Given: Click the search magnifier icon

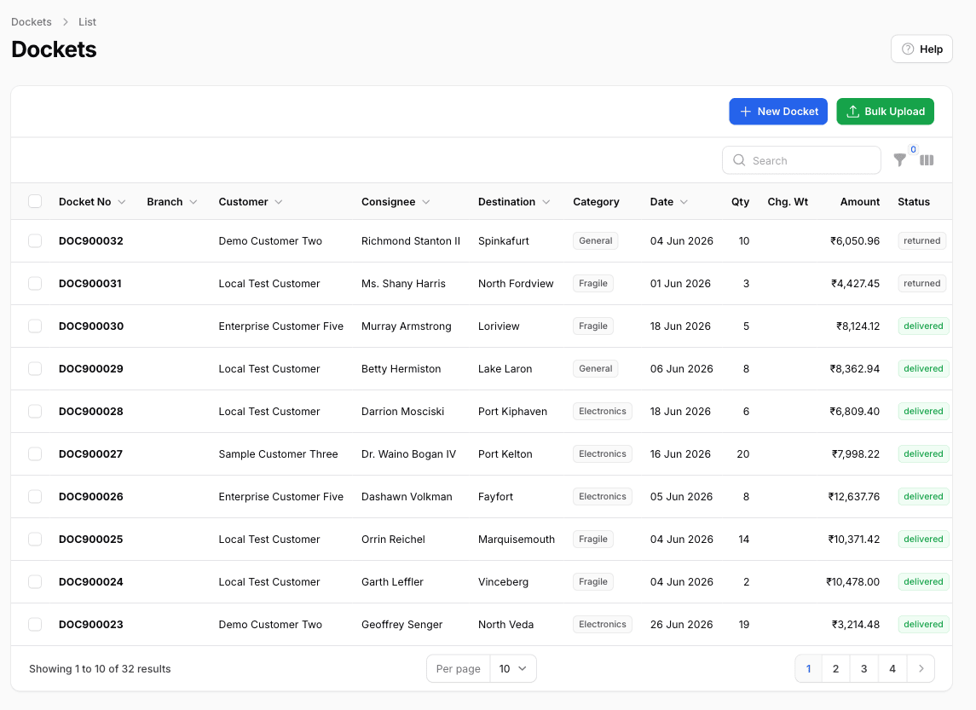Looking at the screenshot, I should coord(739,160).
